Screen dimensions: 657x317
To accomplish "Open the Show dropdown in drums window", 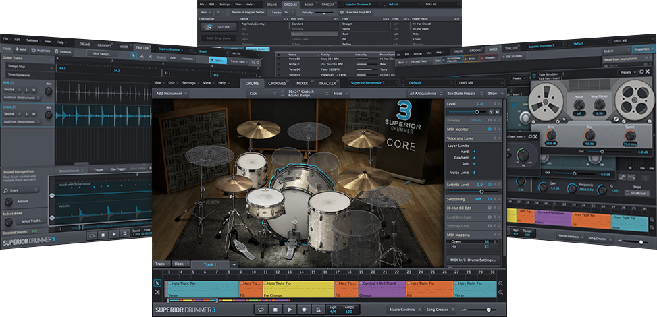I will point(495,93).
